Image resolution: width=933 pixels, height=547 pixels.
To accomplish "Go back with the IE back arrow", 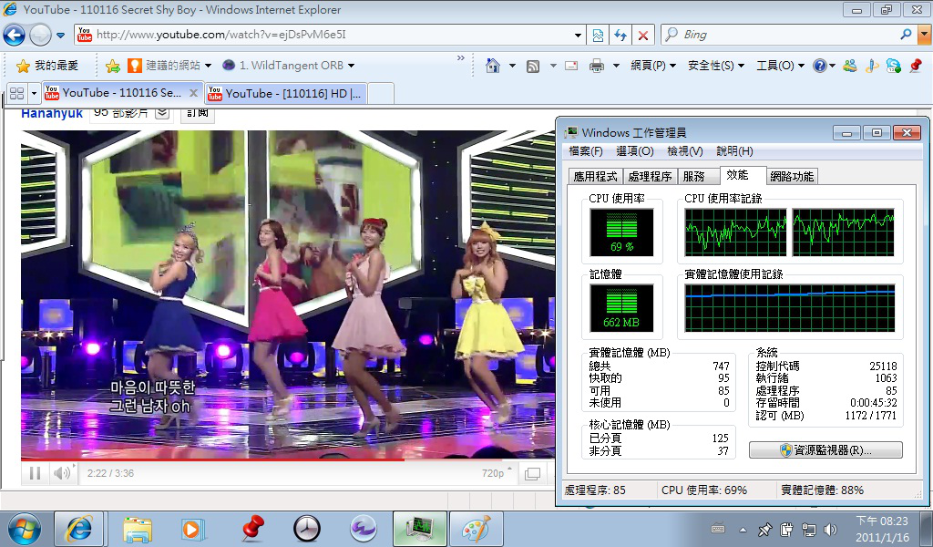I will (14, 36).
